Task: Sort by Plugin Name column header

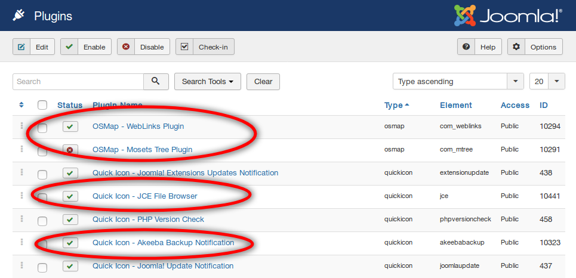Action: 118,105
